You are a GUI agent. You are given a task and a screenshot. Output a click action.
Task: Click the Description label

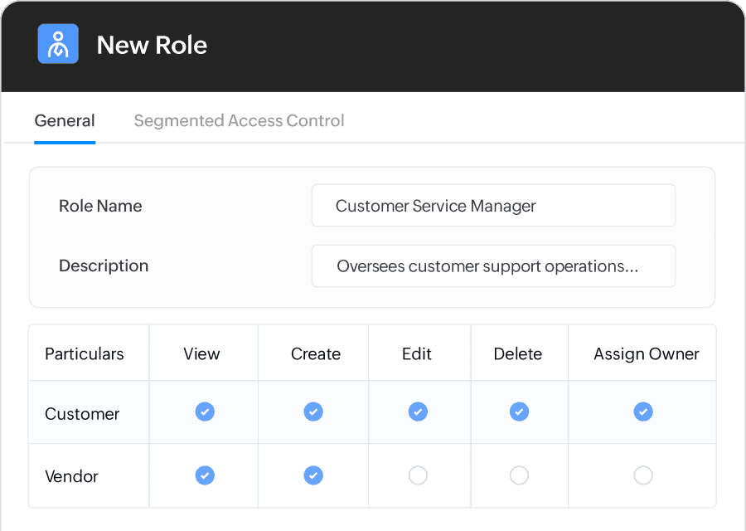[104, 265]
